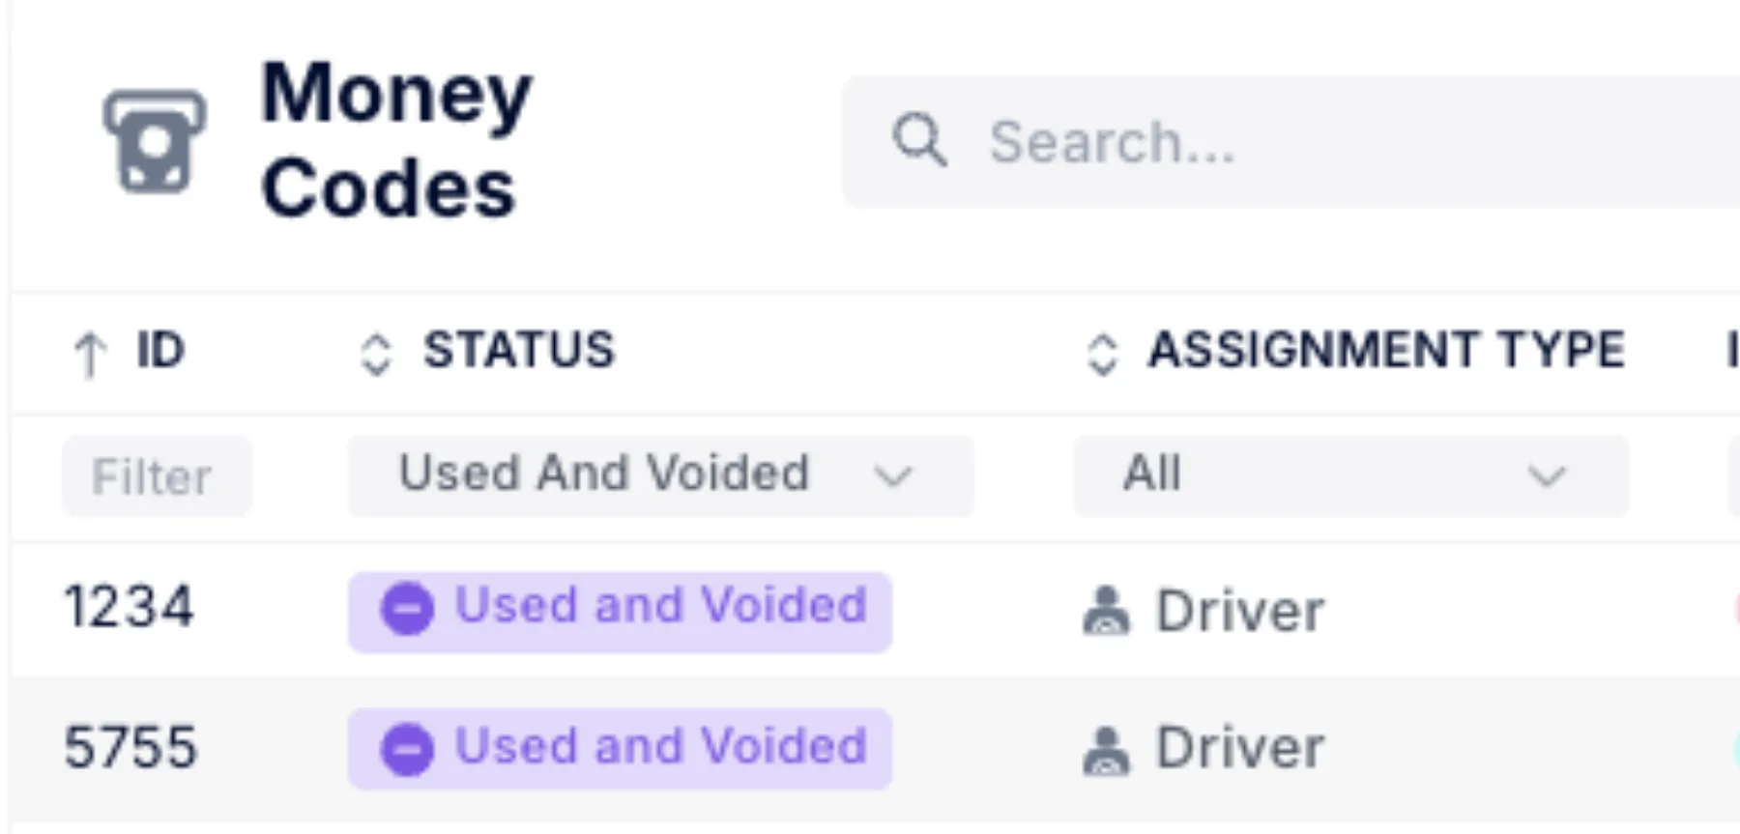Sort by the STATUS column header

pos(519,350)
